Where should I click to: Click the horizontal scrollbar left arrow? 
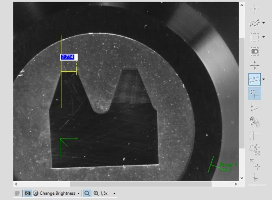(x=16, y=184)
